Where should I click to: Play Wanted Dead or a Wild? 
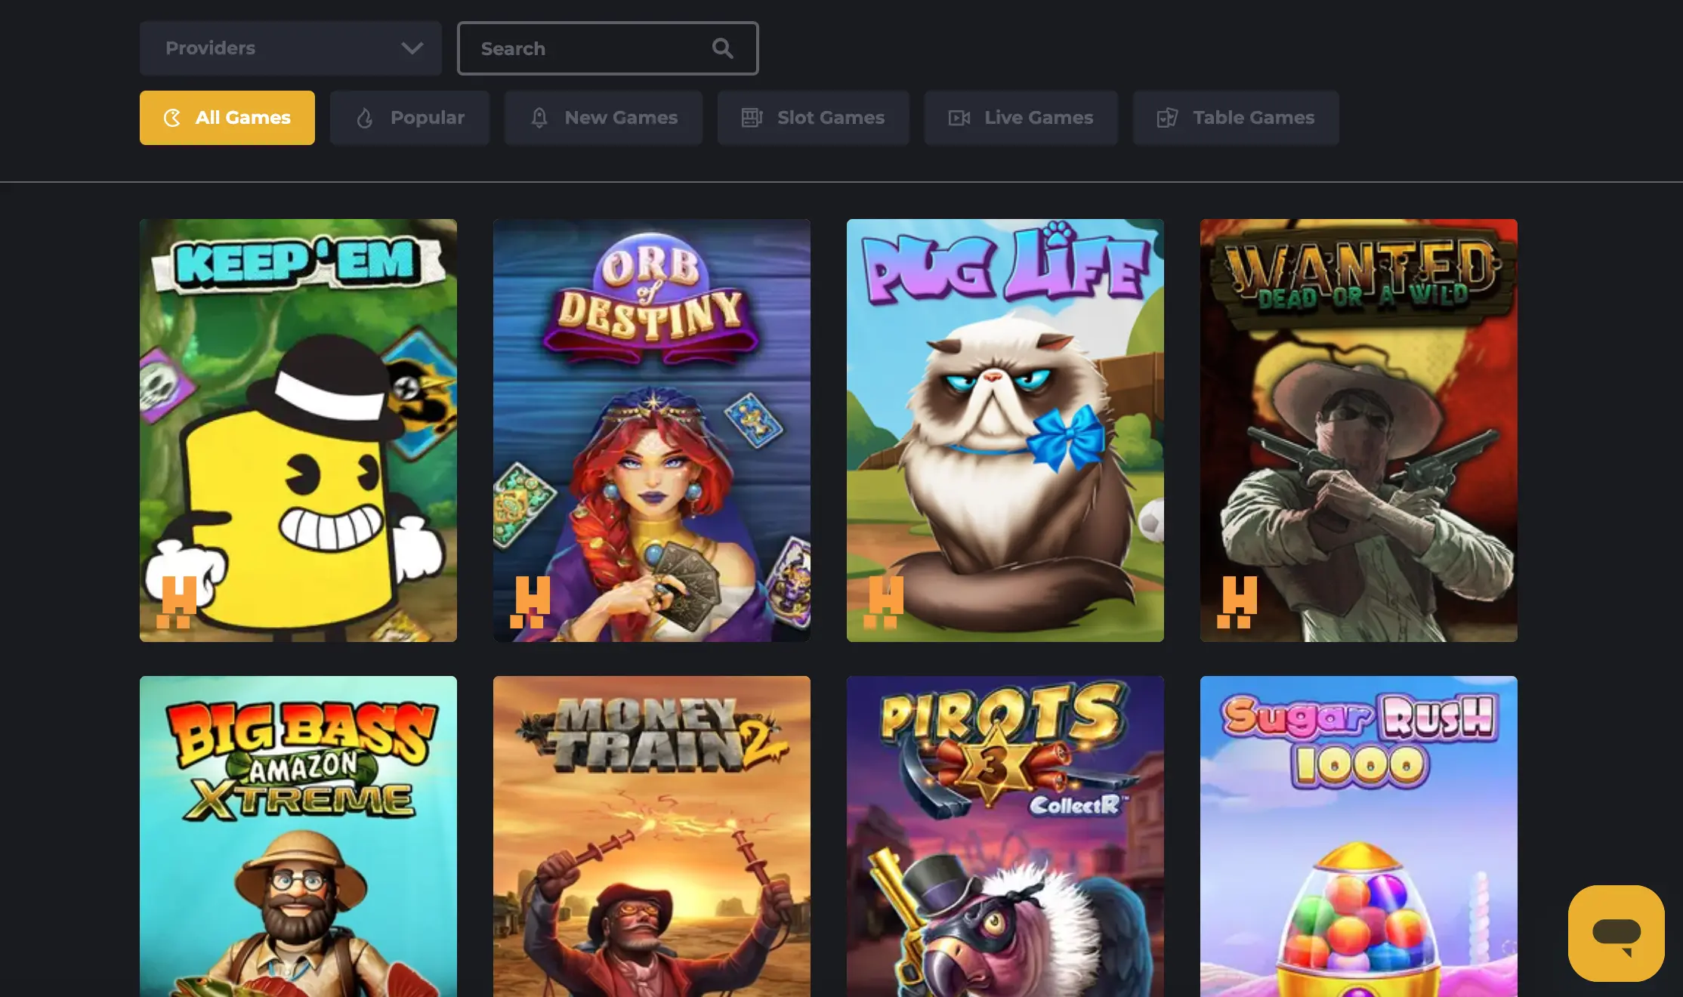(1359, 431)
